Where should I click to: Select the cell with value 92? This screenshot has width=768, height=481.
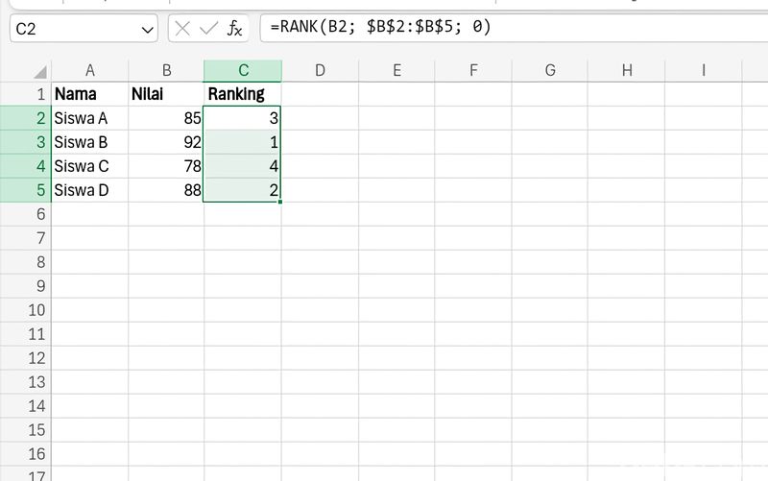click(166, 142)
